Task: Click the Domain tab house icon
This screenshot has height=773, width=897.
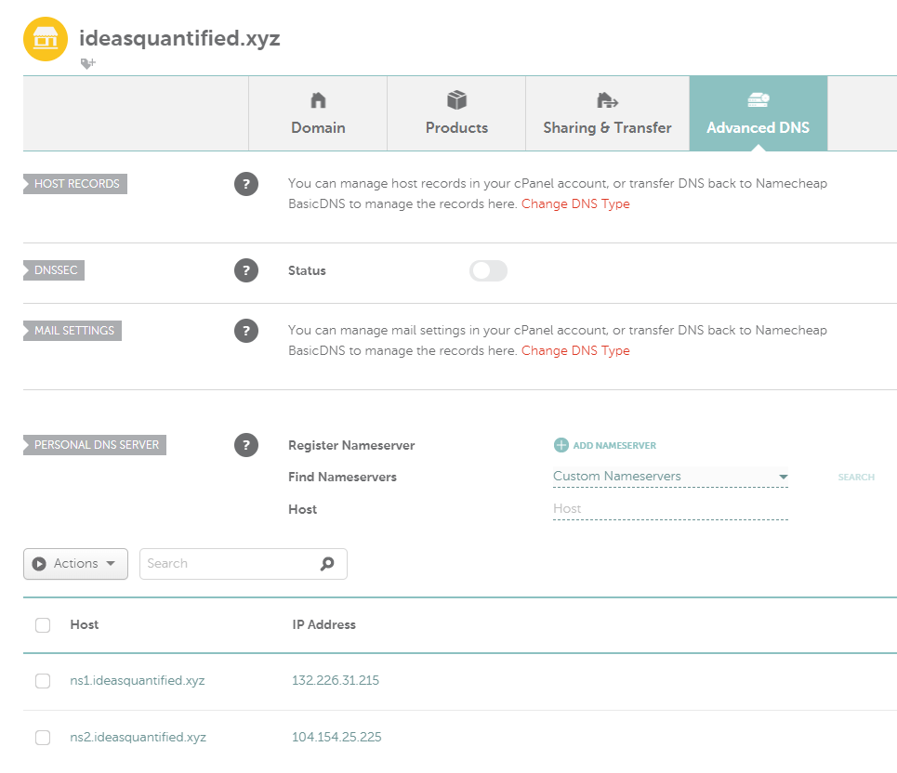Action: (x=318, y=100)
